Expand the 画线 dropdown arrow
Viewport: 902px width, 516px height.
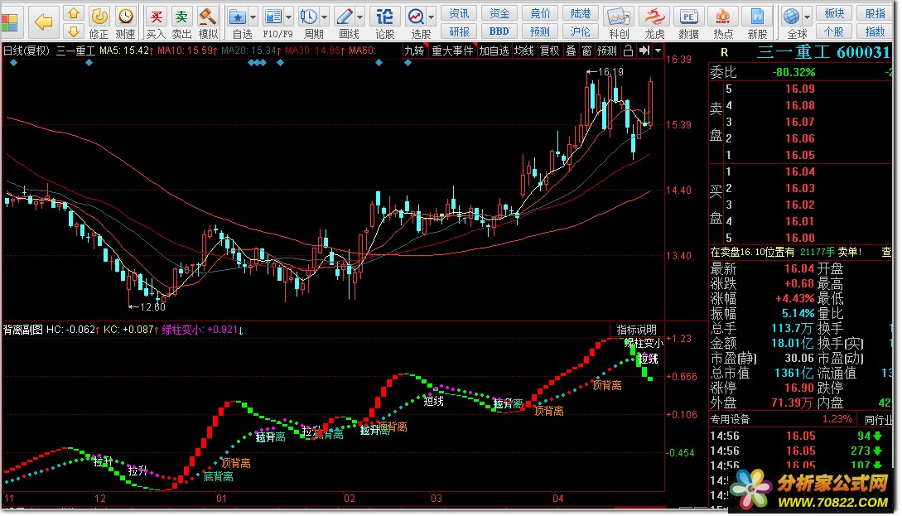(360, 17)
